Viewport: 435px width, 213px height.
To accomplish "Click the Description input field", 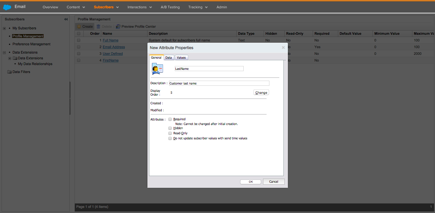I will coord(219,84).
